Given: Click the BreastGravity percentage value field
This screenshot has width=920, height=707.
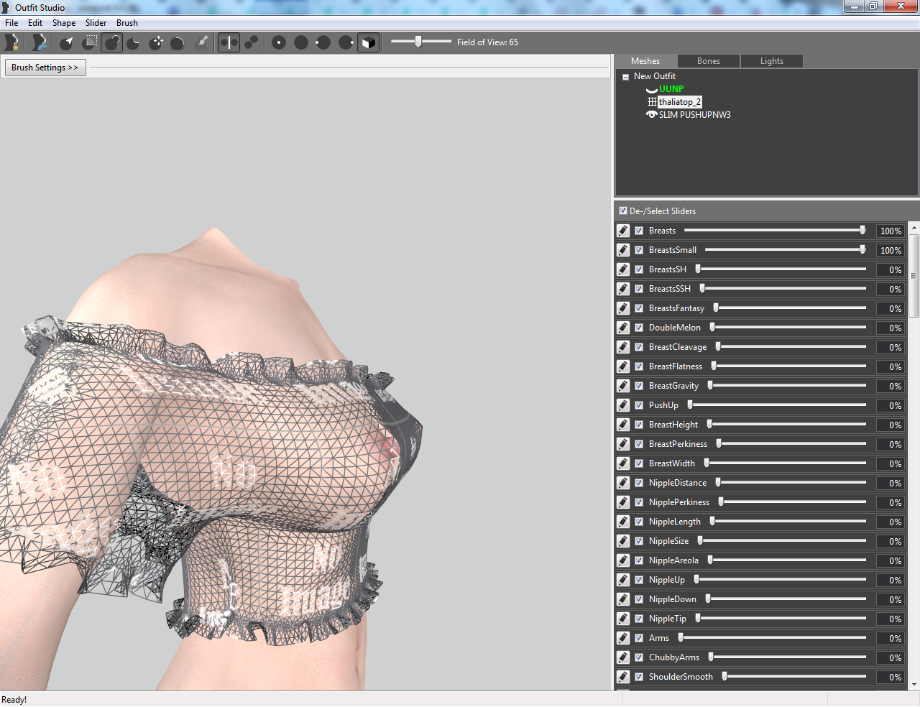Looking at the screenshot, I should [890, 386].
